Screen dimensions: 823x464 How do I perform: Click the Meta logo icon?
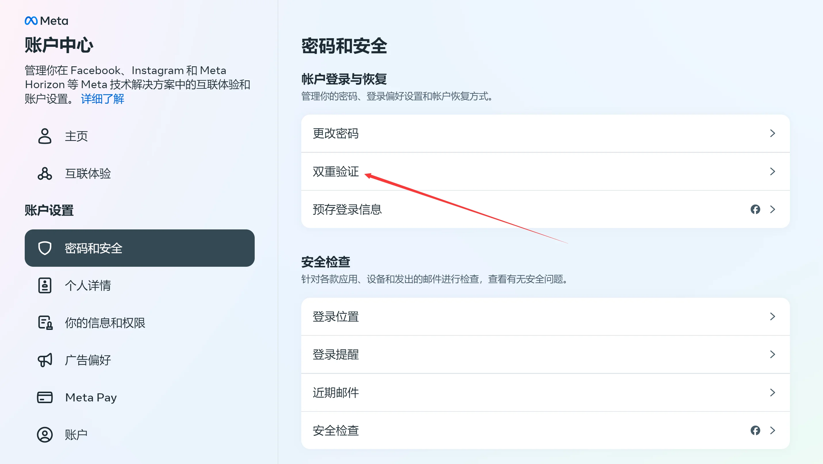point(31,21)
